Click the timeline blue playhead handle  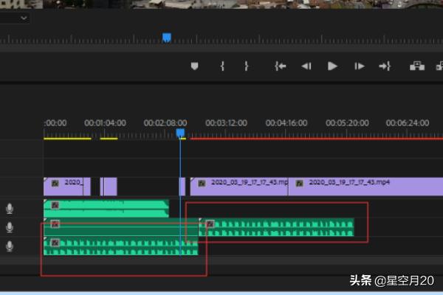coord(180,133)
